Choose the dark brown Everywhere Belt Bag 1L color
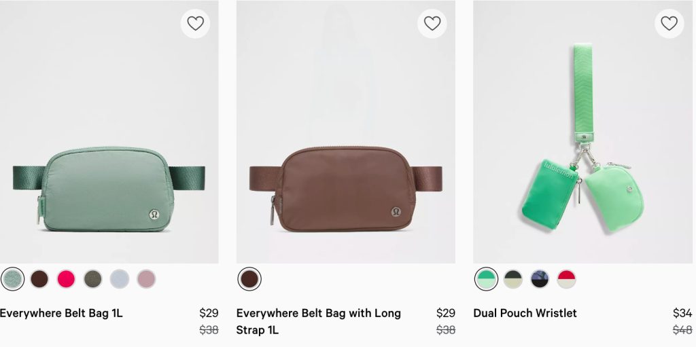Image resolution: width=696 pixels, height=347 pixels. tap(39, 278)
